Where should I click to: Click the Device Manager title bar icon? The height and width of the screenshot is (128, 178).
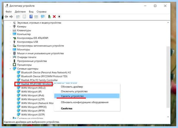click(x=7, y=6)
